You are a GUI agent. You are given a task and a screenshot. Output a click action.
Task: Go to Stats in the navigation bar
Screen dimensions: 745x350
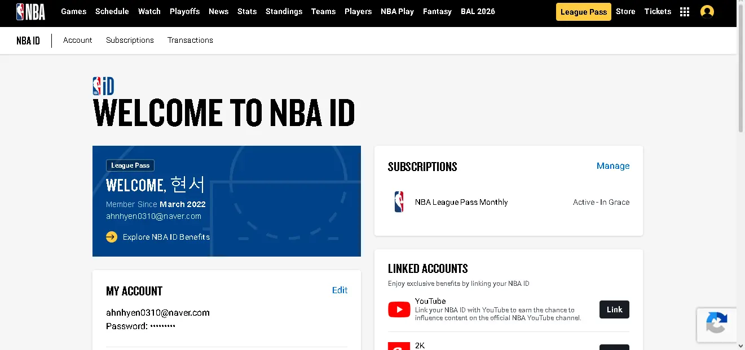point(247,11)
